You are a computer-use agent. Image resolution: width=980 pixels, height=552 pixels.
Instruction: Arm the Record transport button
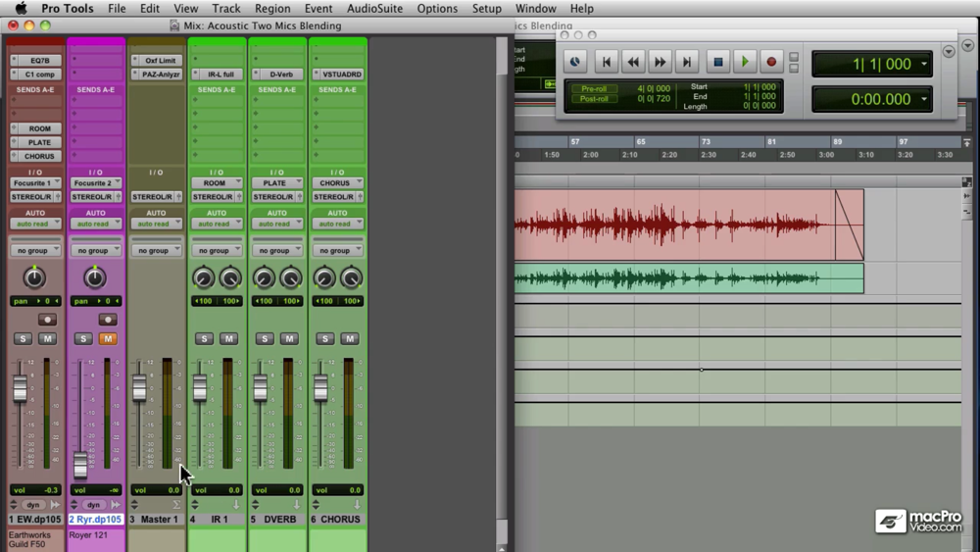coord(771,62)
